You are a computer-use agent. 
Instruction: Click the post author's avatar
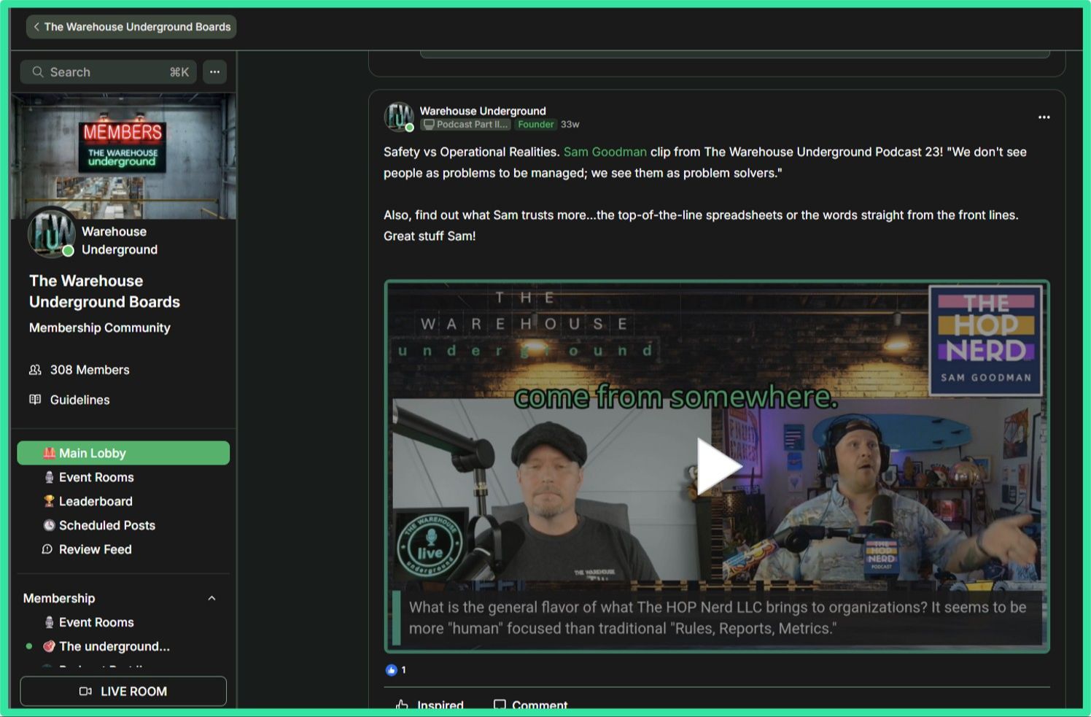point(399,117)
